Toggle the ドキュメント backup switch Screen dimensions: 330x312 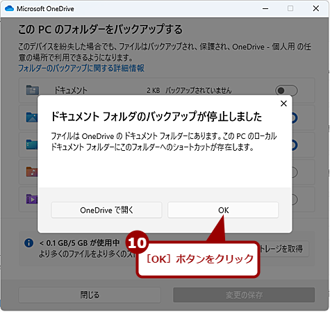(286, 90)
